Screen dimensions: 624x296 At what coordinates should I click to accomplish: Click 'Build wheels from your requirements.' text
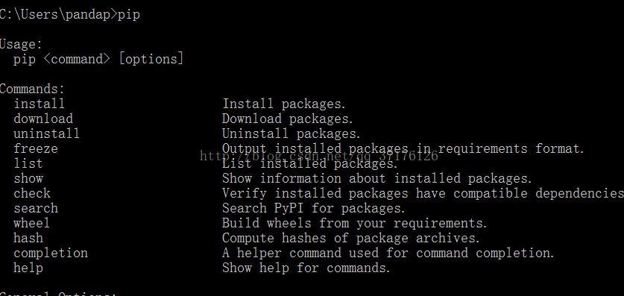pos(355,223)
